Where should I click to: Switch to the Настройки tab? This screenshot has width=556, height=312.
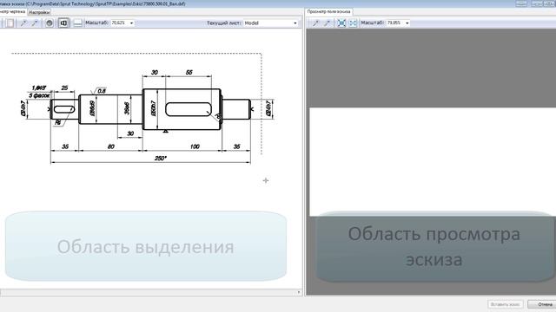[x=39, y=12]
